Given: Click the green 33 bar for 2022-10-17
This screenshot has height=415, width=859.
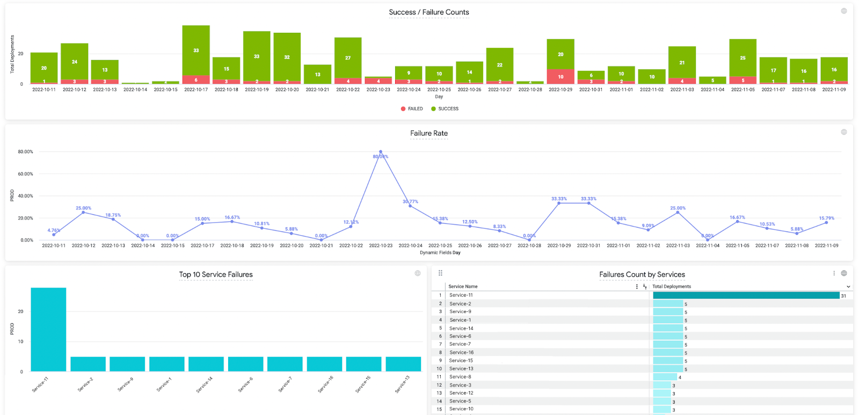Looking at the screenshot, I should 196,50.
